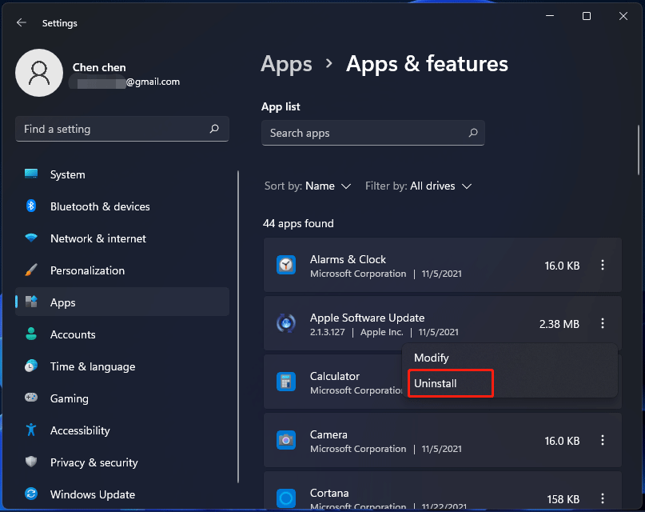Viewport: 645px width, 512px height.
Task: Click the Apple Software Update app icon
Action: pos(286,323)
